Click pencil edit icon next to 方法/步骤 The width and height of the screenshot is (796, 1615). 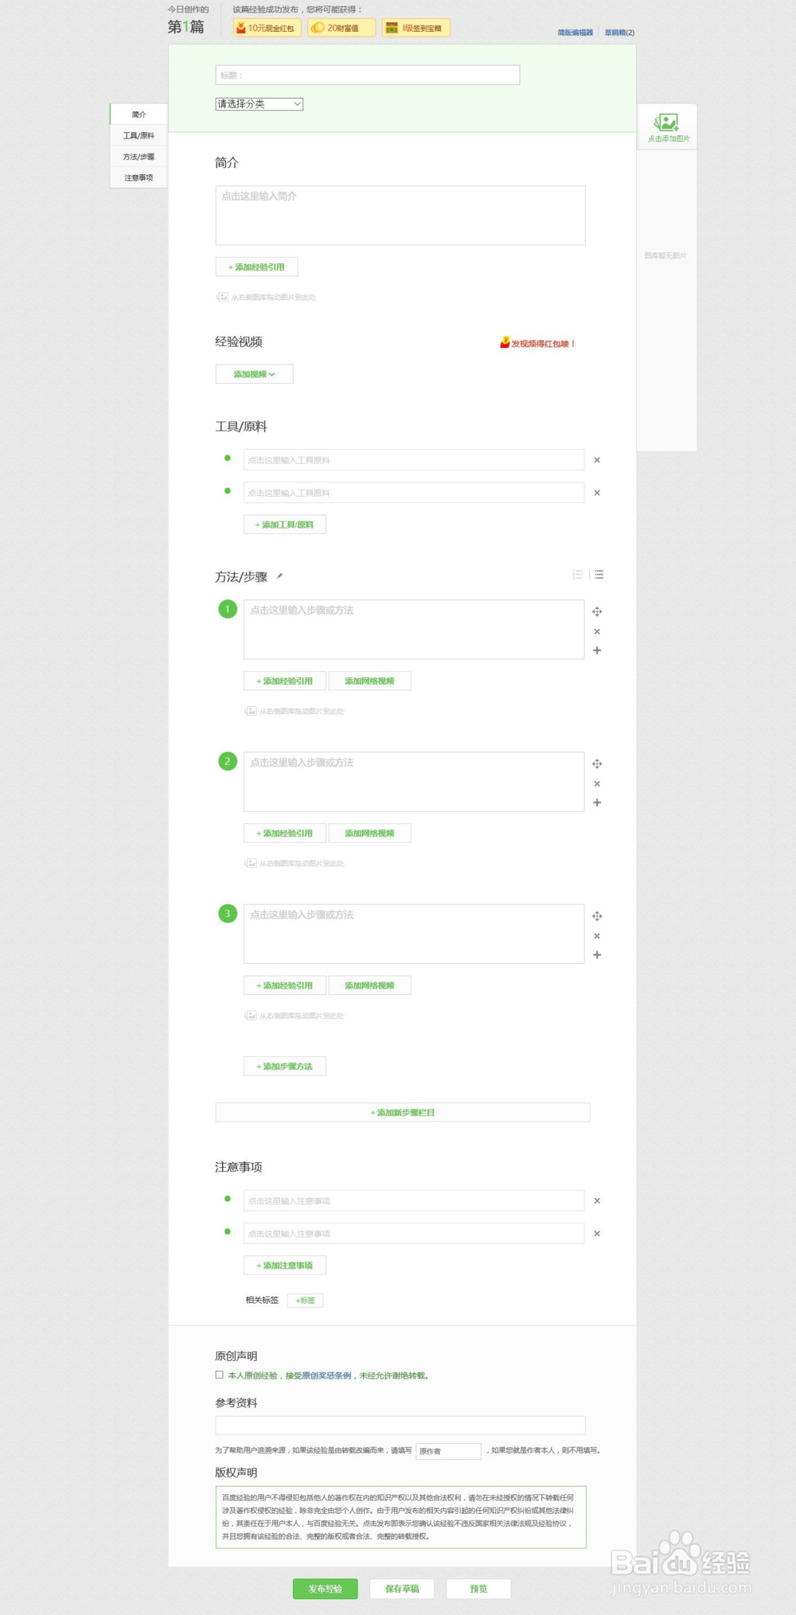[279, 576]
